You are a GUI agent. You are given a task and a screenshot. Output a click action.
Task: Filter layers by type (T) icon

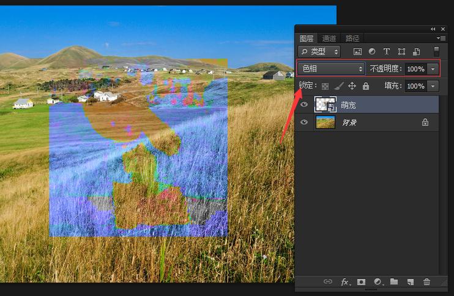(x=386, y=51)
